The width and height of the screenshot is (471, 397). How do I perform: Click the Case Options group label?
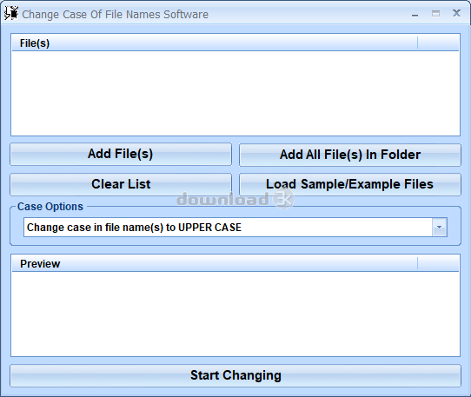pyautogui.click(x=50, y=207)
